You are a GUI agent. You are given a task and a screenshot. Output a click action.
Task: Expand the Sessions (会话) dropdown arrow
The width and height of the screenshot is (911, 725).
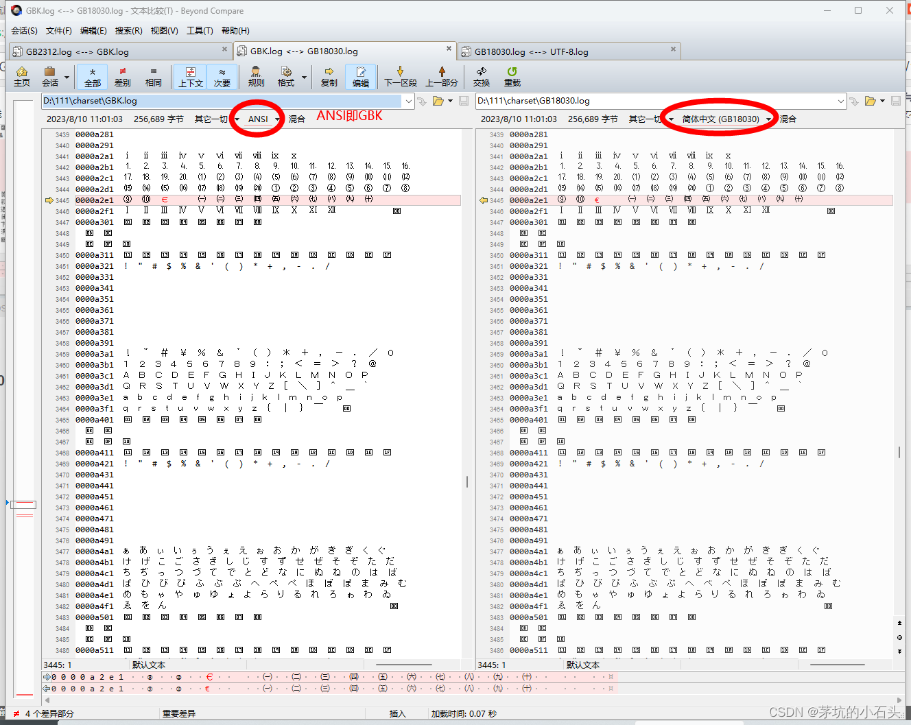click(x=67, y=77)
